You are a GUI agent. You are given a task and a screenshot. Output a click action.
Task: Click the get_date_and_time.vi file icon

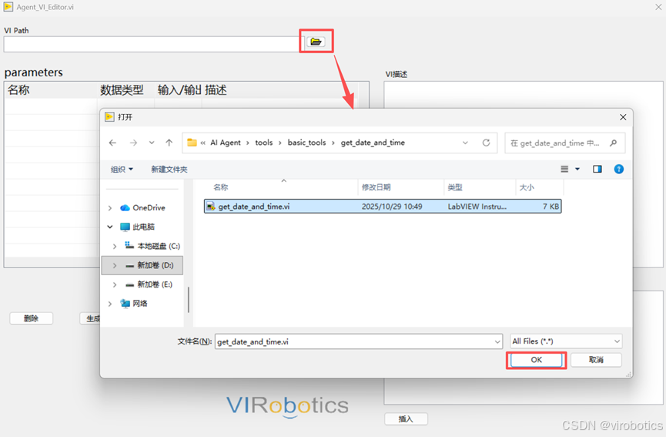[211, 207]
